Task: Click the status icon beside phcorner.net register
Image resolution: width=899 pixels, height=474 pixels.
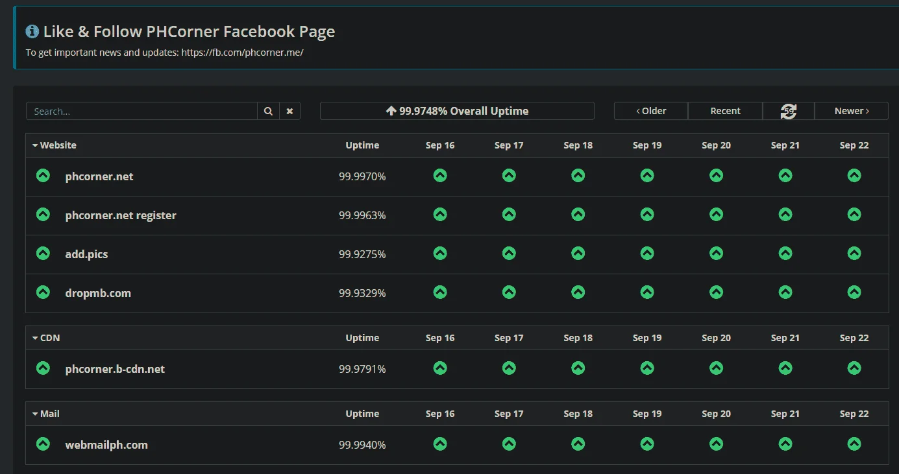Action: (x=43, y=214)
